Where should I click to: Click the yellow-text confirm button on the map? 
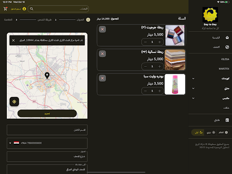47,113
